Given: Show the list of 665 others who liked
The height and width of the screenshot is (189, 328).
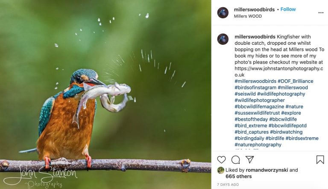Looking at the screenshot, I should click(239, 176).
